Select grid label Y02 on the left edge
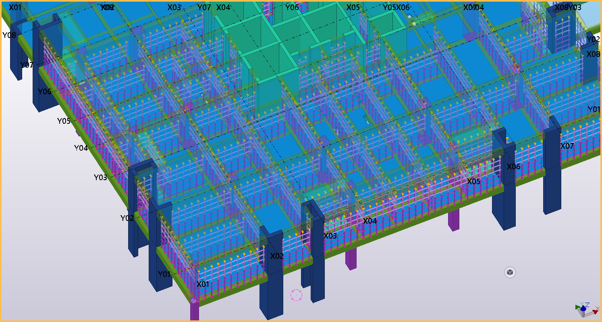 point(127,218)
